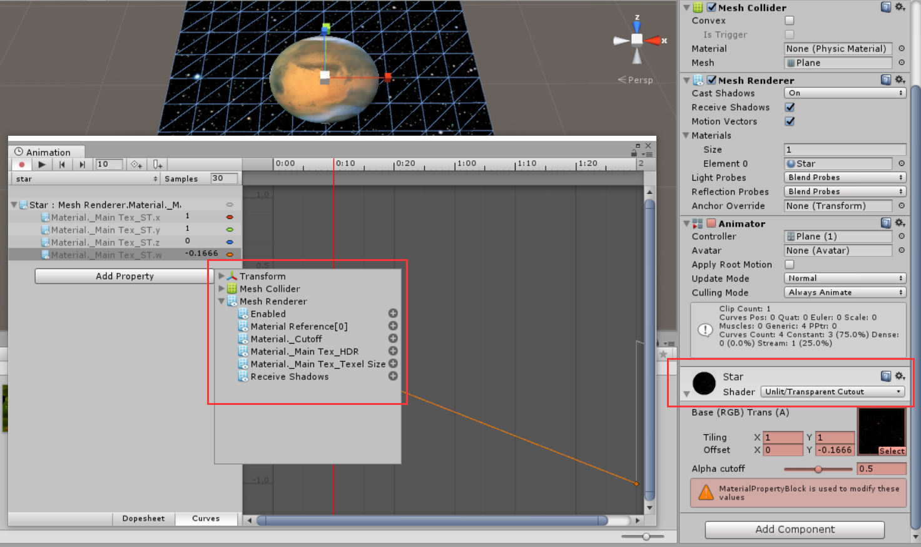Add a keyframe using the Animation toolbar icon
Image resolution: width=921 pixels, height=547 pixels.
tap(136, 164)
